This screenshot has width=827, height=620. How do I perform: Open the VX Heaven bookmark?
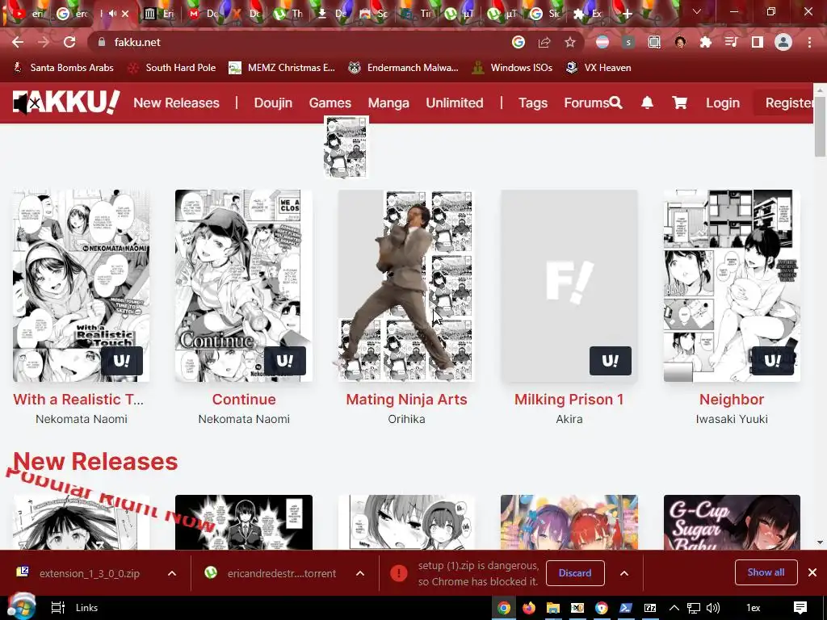tap(598, 68)
